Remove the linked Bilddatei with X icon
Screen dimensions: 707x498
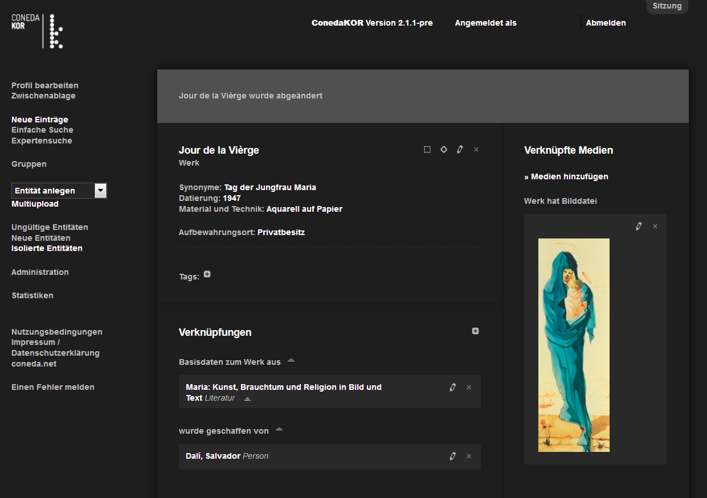[x=655, y=227]
